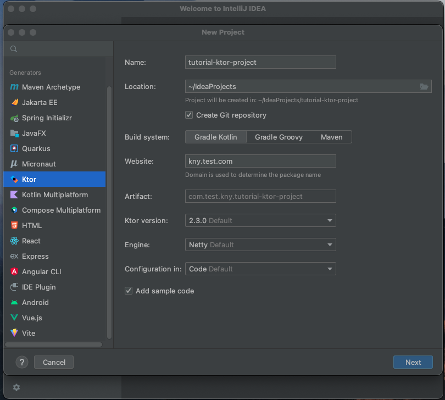Open settings gear in Welcome window

tap(16, 387)
